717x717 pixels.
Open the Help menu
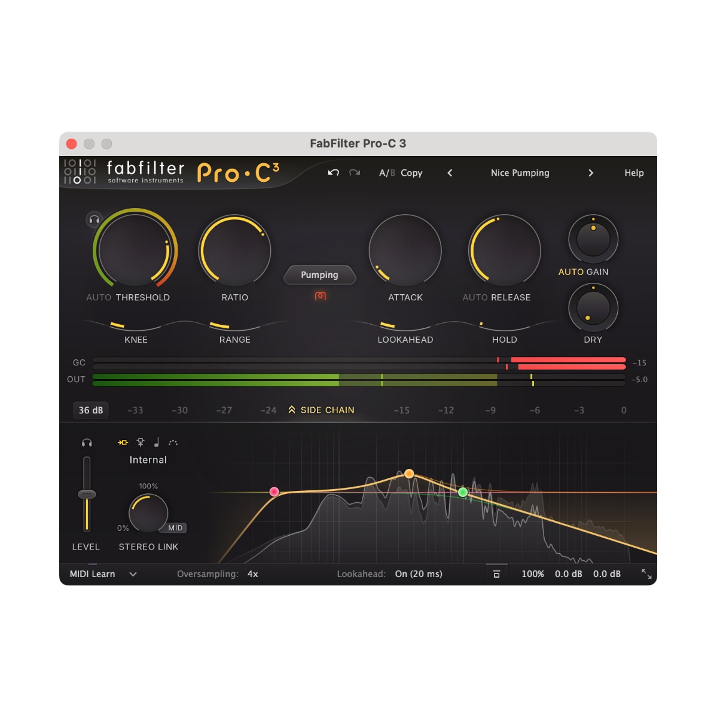point(634,173)
